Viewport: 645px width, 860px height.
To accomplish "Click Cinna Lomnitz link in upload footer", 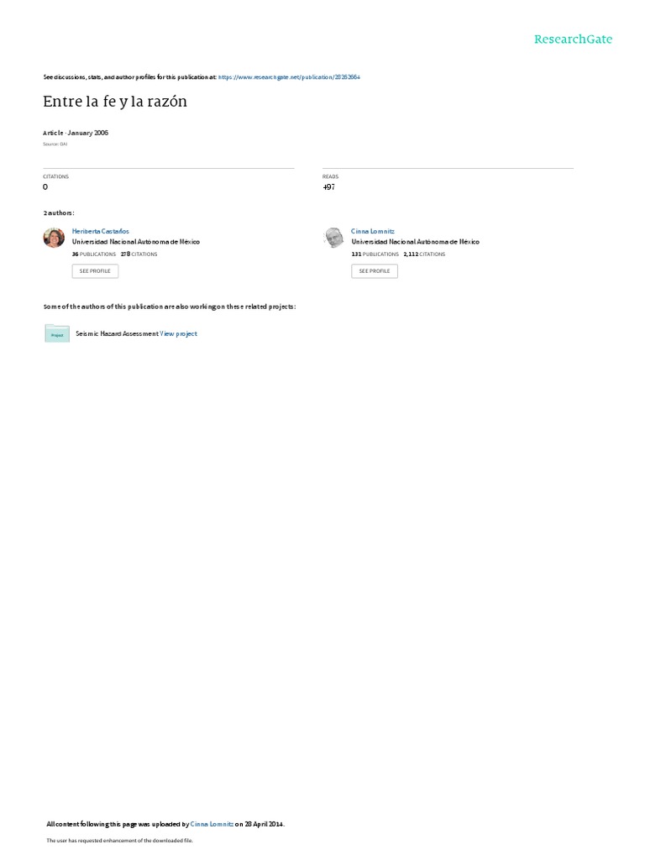I will (x=212, y=824).
